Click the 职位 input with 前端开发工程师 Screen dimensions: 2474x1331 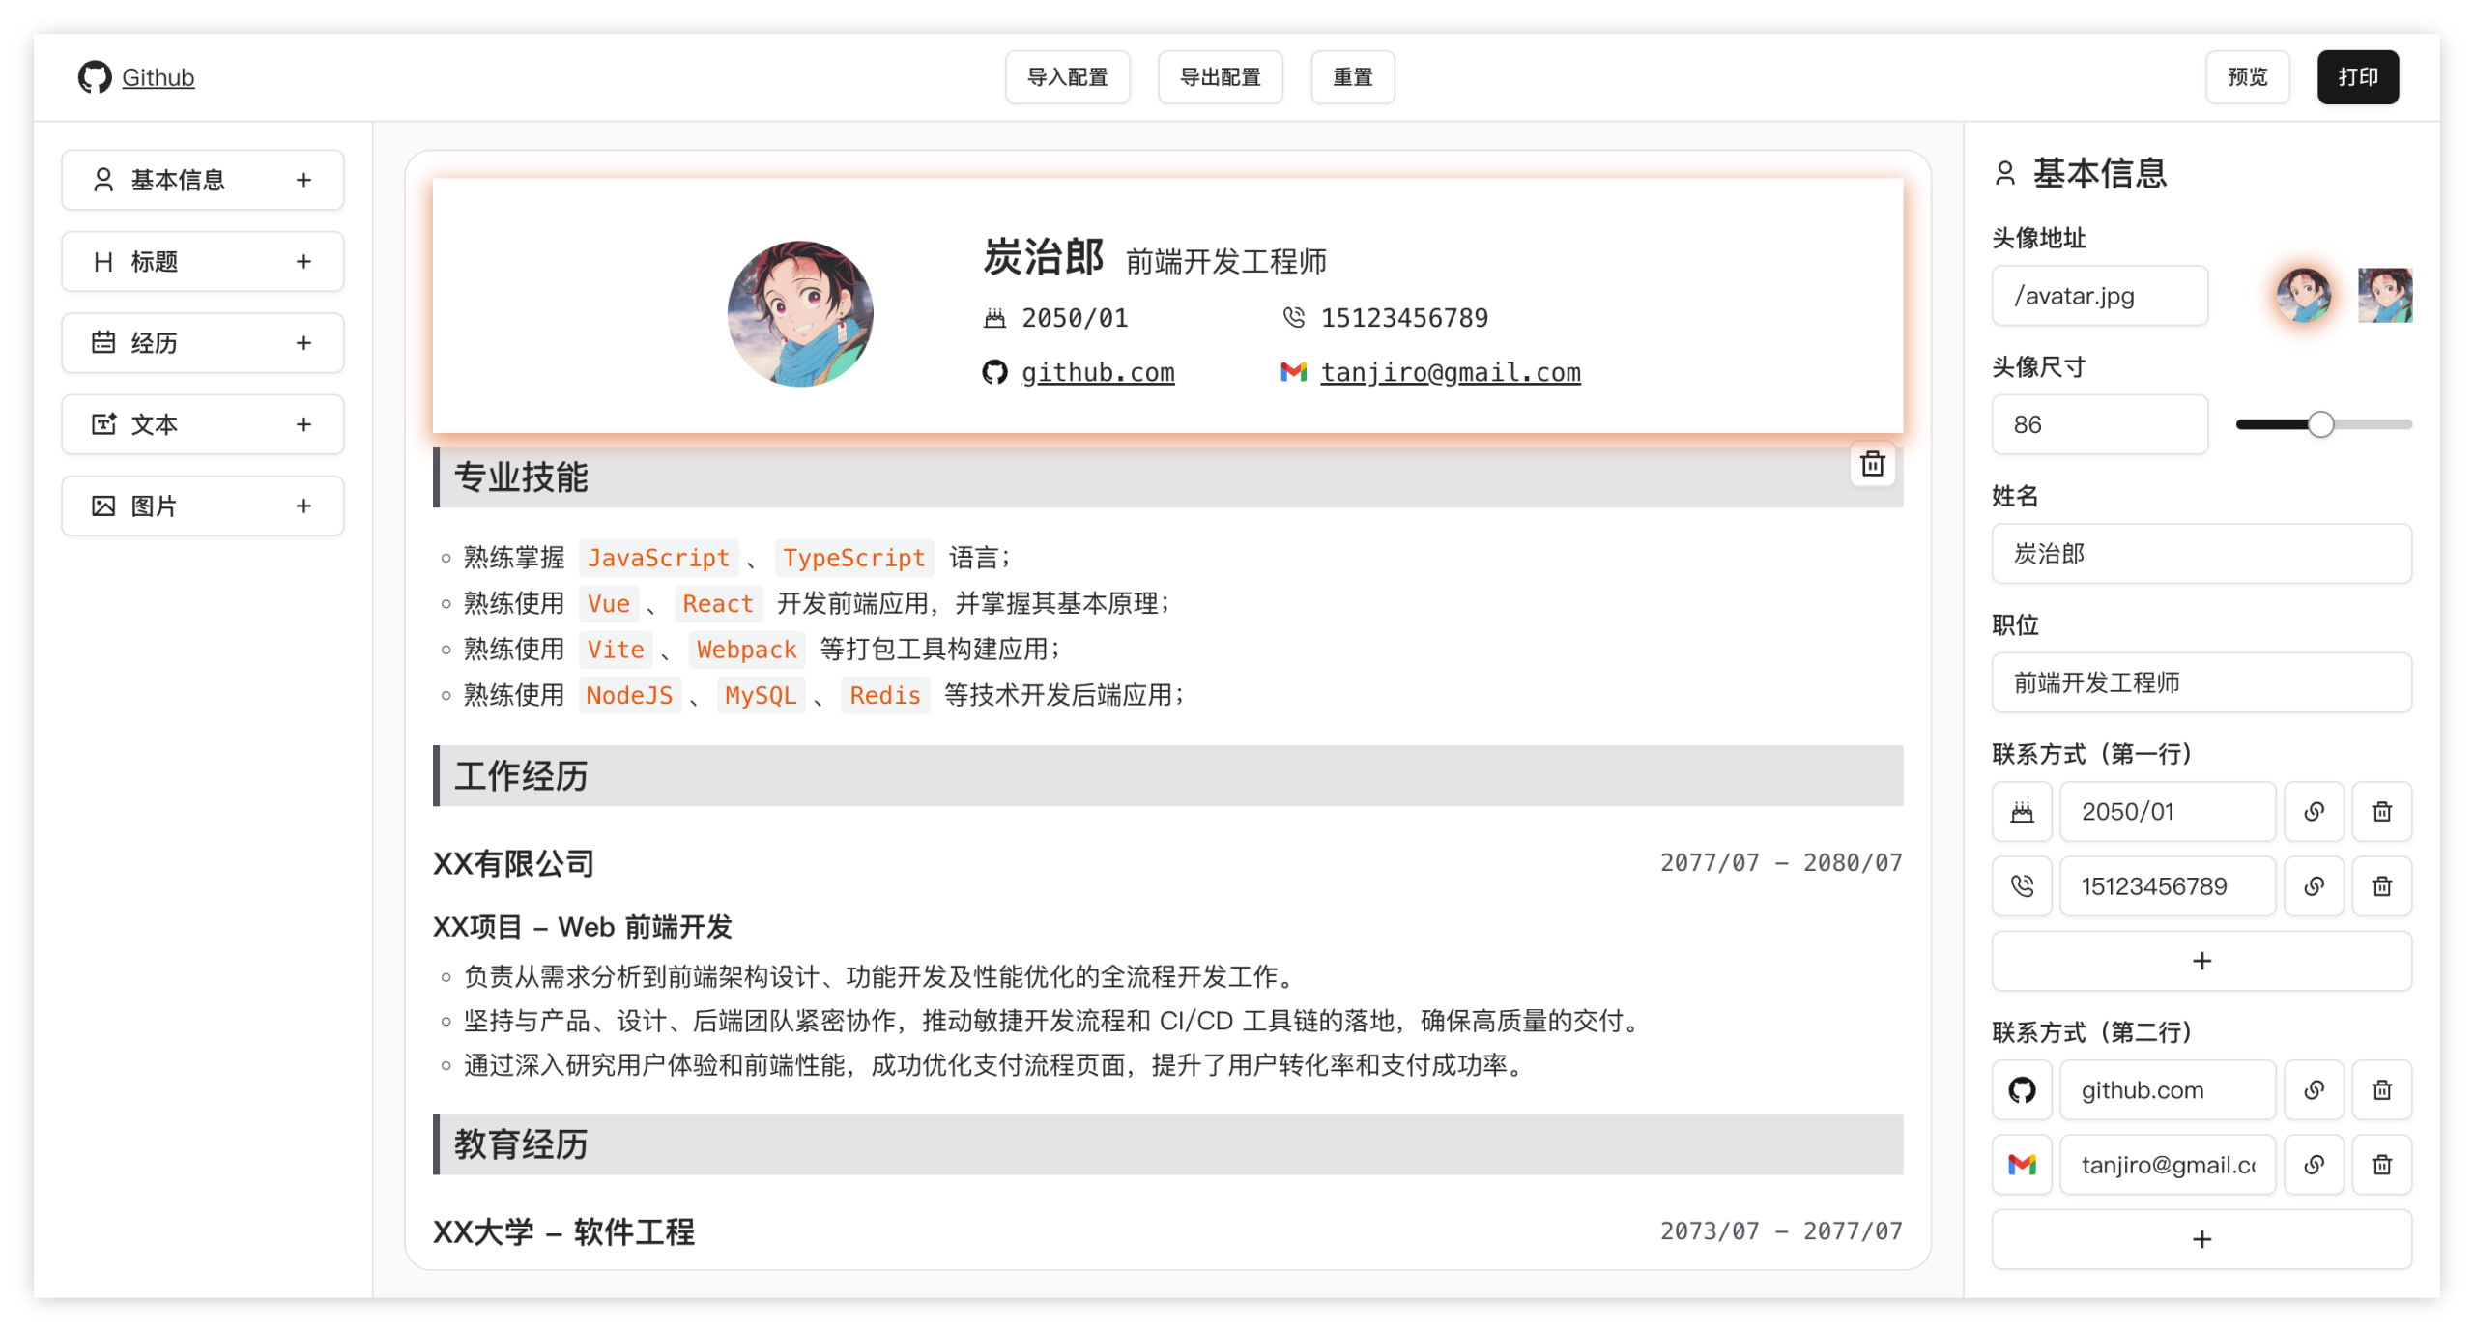click(2201, 682)
